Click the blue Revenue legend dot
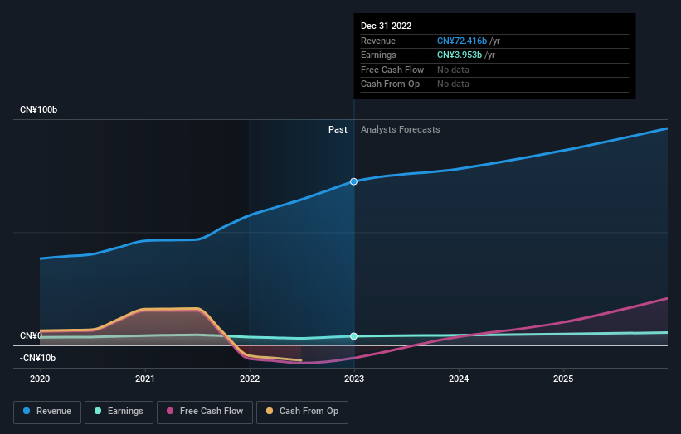Viewport: 681px width, 434px height. click(x=27, y=411)
